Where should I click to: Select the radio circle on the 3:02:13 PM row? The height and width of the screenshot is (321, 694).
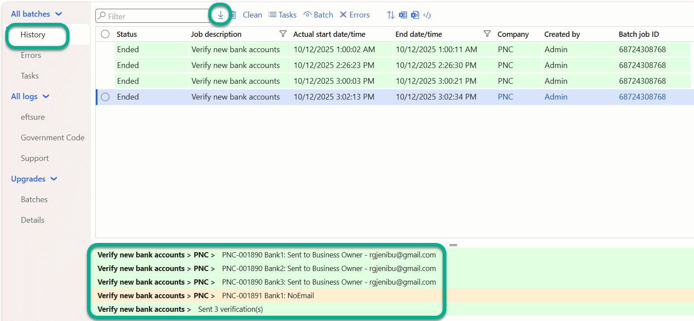coord(105,97)
